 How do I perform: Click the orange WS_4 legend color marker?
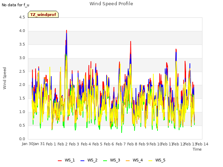pyautogui.click(x=128, y=161)
